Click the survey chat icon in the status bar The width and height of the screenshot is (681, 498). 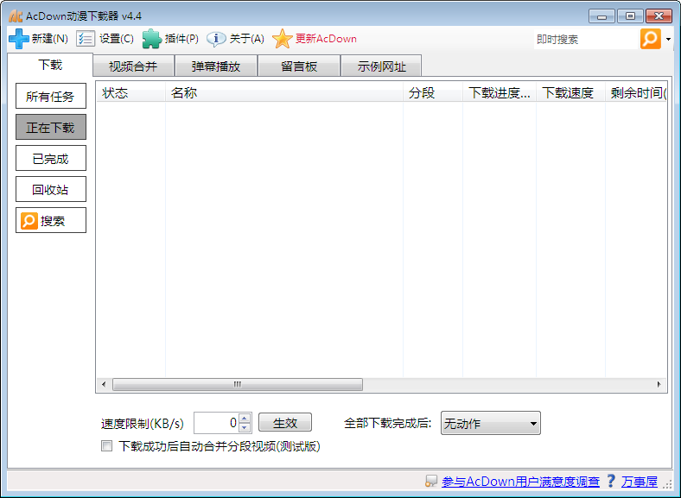[x=431, y=481]
